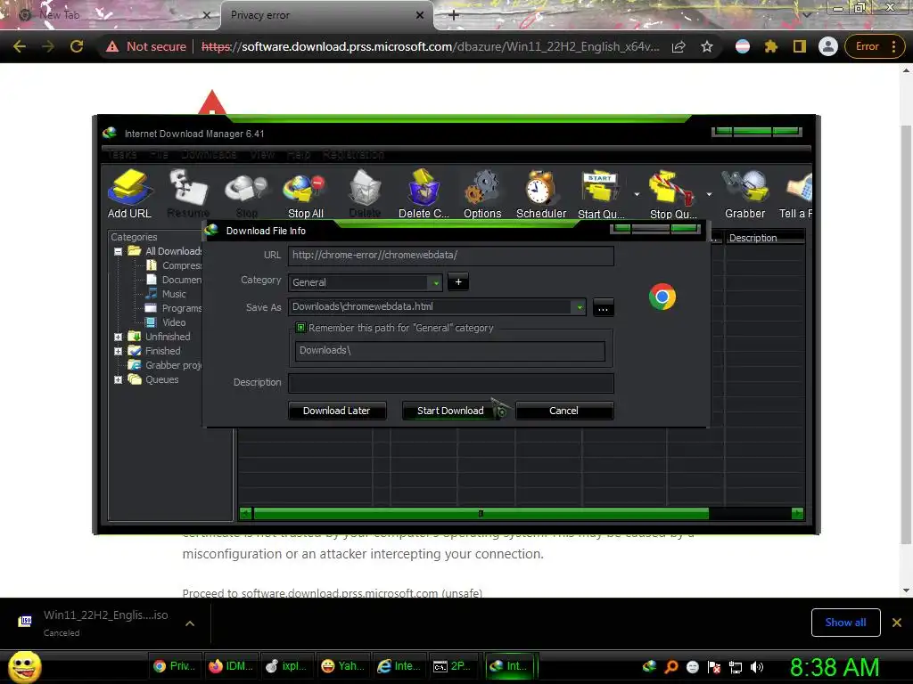The height and width of the screenshot is (684, 913).
Task: Open IDM Options gear icon
Action: (482, 194)
